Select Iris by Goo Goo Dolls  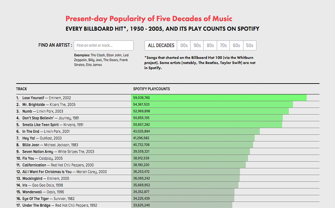(x=43, y=185)
